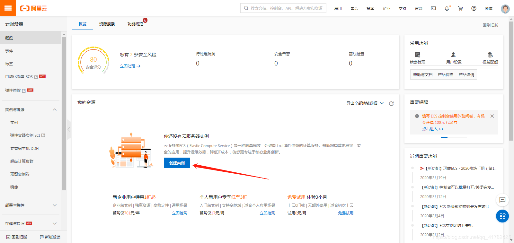This screenshot has width=514, height=243.
Task: Open the 简体 language selector
Action: 489,9
